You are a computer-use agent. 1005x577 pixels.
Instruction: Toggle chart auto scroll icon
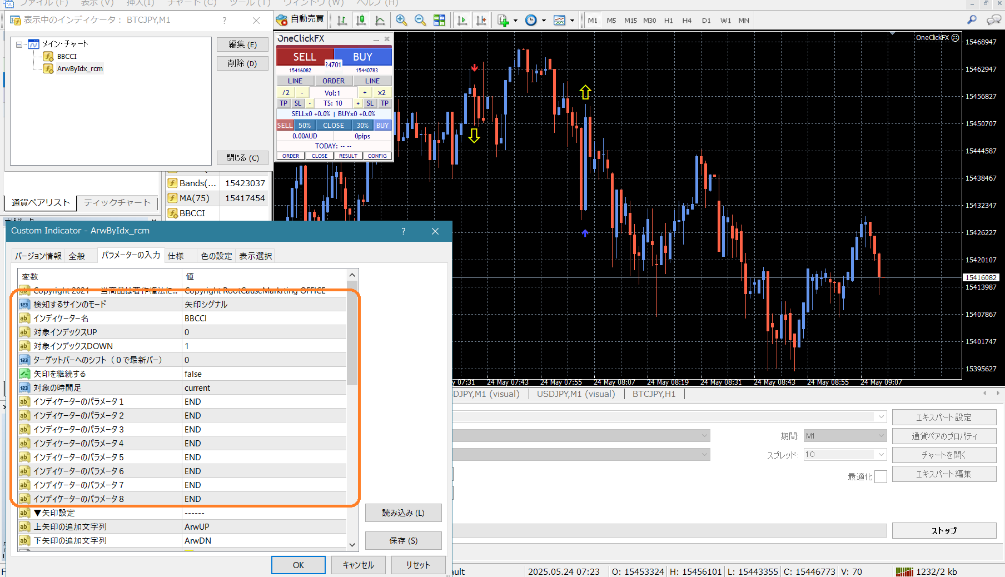tap(461, 21)
